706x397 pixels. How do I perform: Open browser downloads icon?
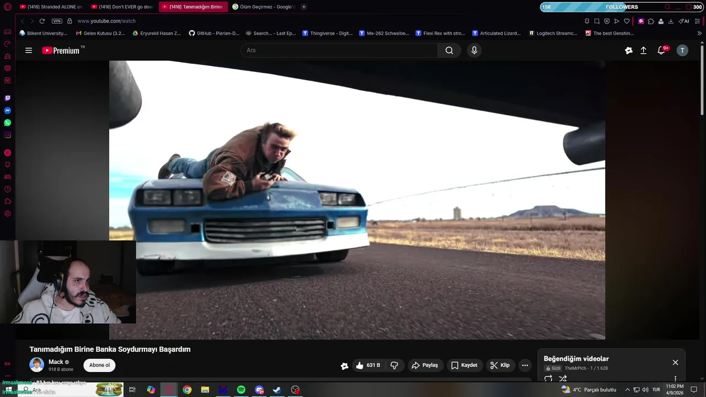coord(671,21)
